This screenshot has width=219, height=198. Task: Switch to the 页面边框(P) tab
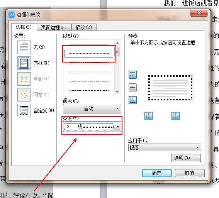point(54,27)
